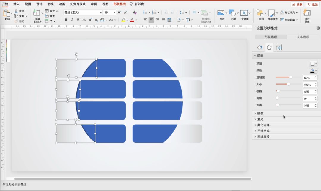Open the shadow color (颜色) swatch
This screenshot has width=321, height=191.
point(313,71)
